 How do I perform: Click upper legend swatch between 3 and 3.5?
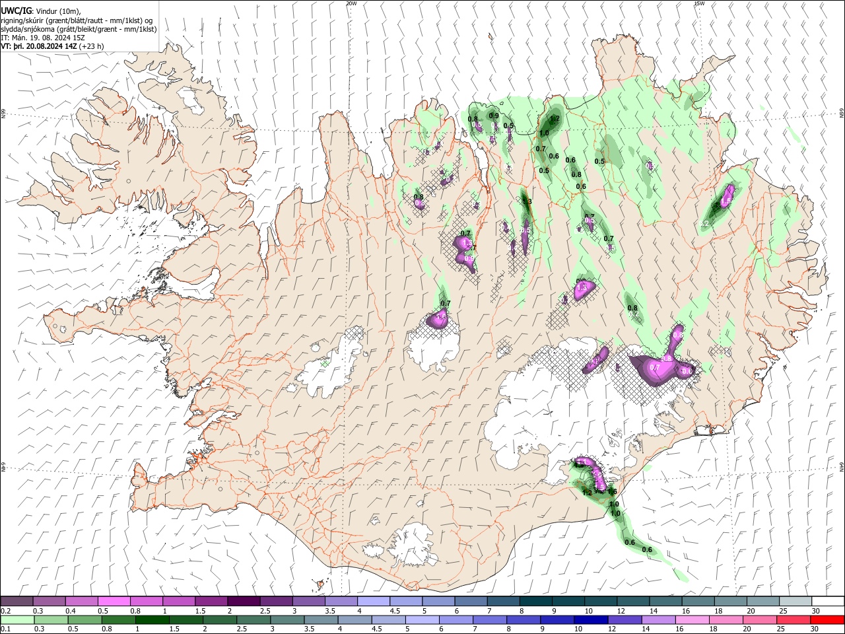308,602
